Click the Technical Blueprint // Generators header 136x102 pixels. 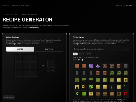point(16,6)
